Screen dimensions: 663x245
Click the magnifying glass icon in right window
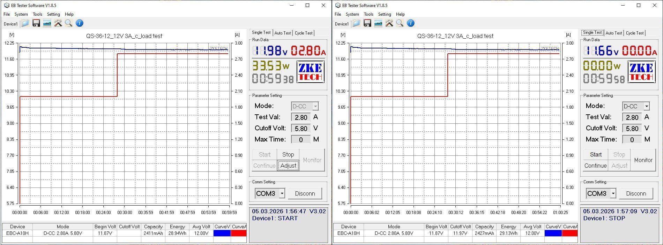point(400,23)
